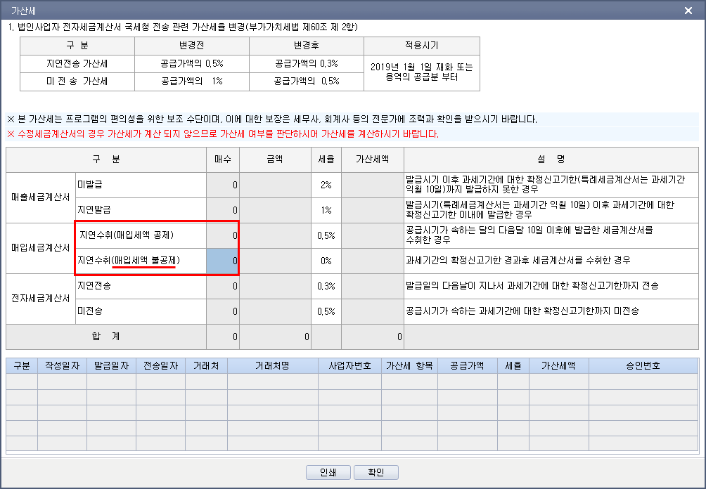Click the 사업자번호 column header

(350, 366)
